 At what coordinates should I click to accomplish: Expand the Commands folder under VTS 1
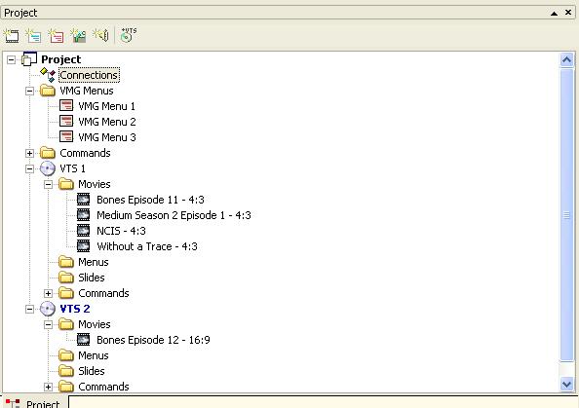pos(48,293)
